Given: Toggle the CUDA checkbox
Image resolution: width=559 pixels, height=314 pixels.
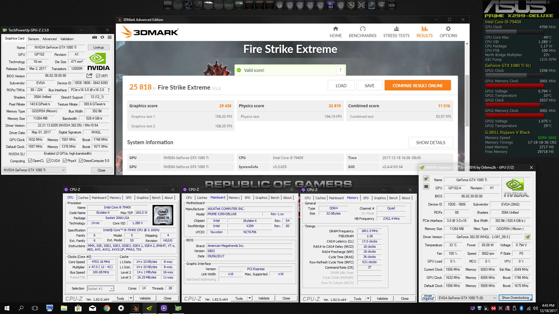Looking at the screenshot, I should pos(49,160).
